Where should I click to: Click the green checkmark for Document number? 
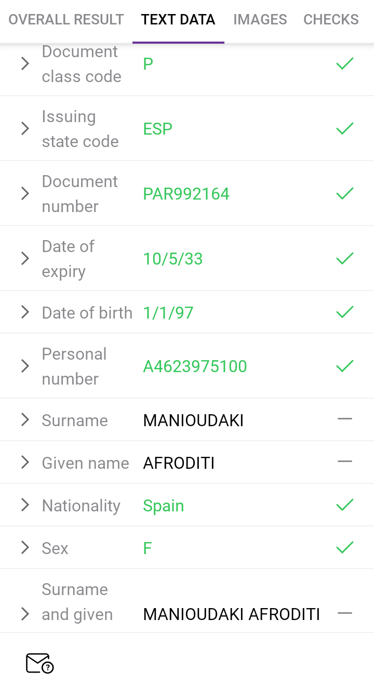[x=344, y=194]
